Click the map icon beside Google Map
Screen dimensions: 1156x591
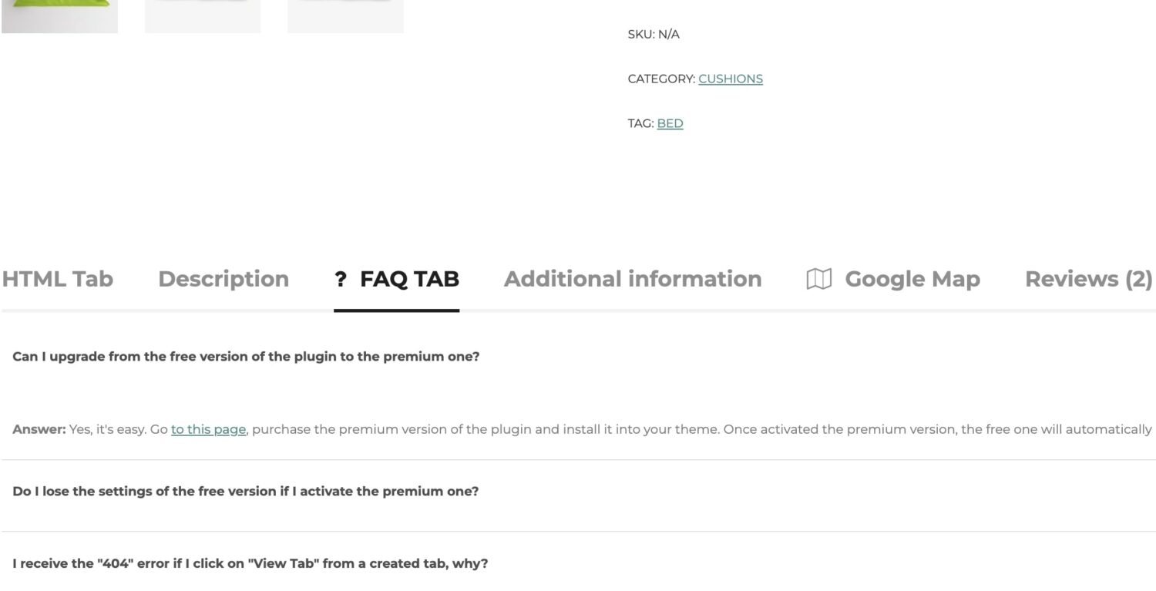pos(818,279)
